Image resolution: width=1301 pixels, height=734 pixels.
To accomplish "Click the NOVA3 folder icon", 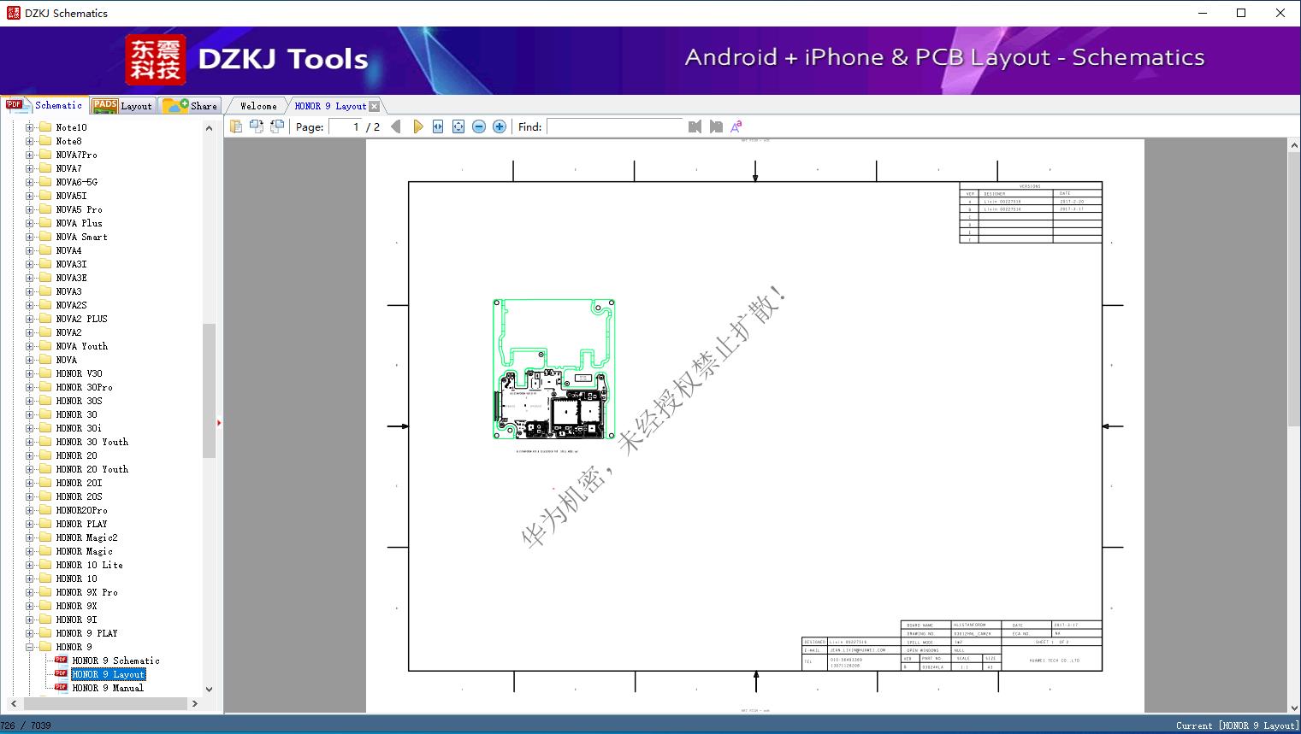I will click(45, 291).
